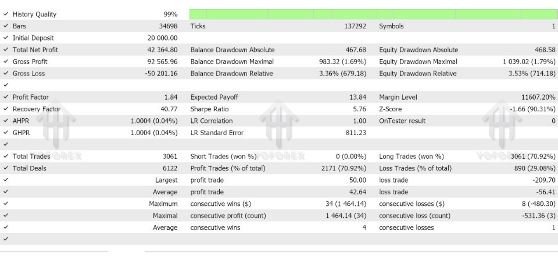
Task: Click the Balance Drawdown Relative label
Action: [x=231, y=74]
